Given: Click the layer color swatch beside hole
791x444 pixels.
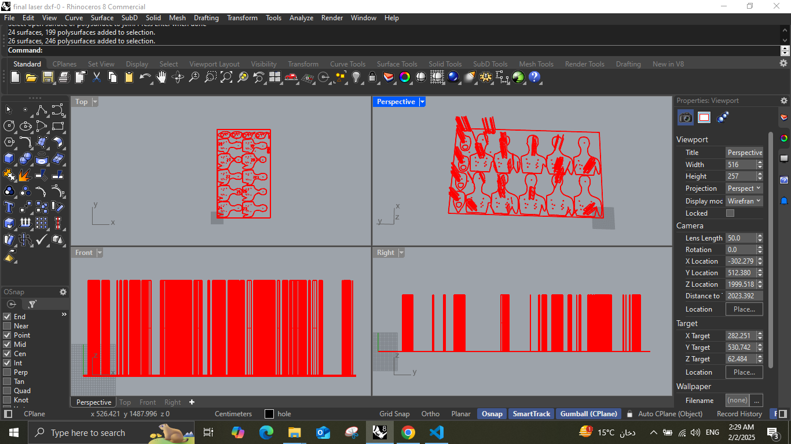Looking at the screenshot, I should click(x=269, y=414).
